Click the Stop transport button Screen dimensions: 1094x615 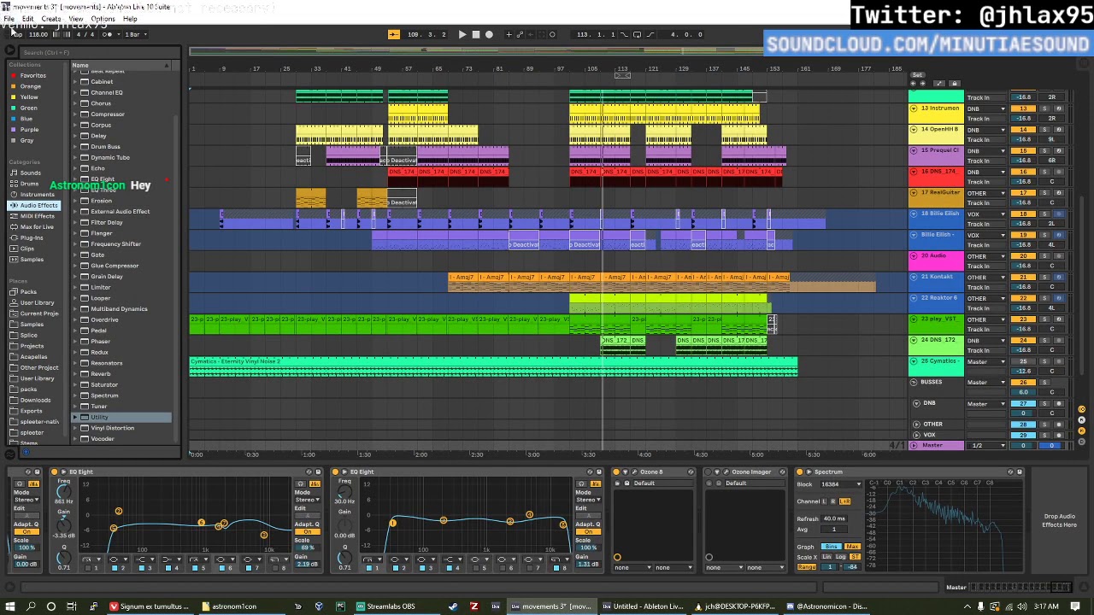pyautogui.click(x=476, y=34)
